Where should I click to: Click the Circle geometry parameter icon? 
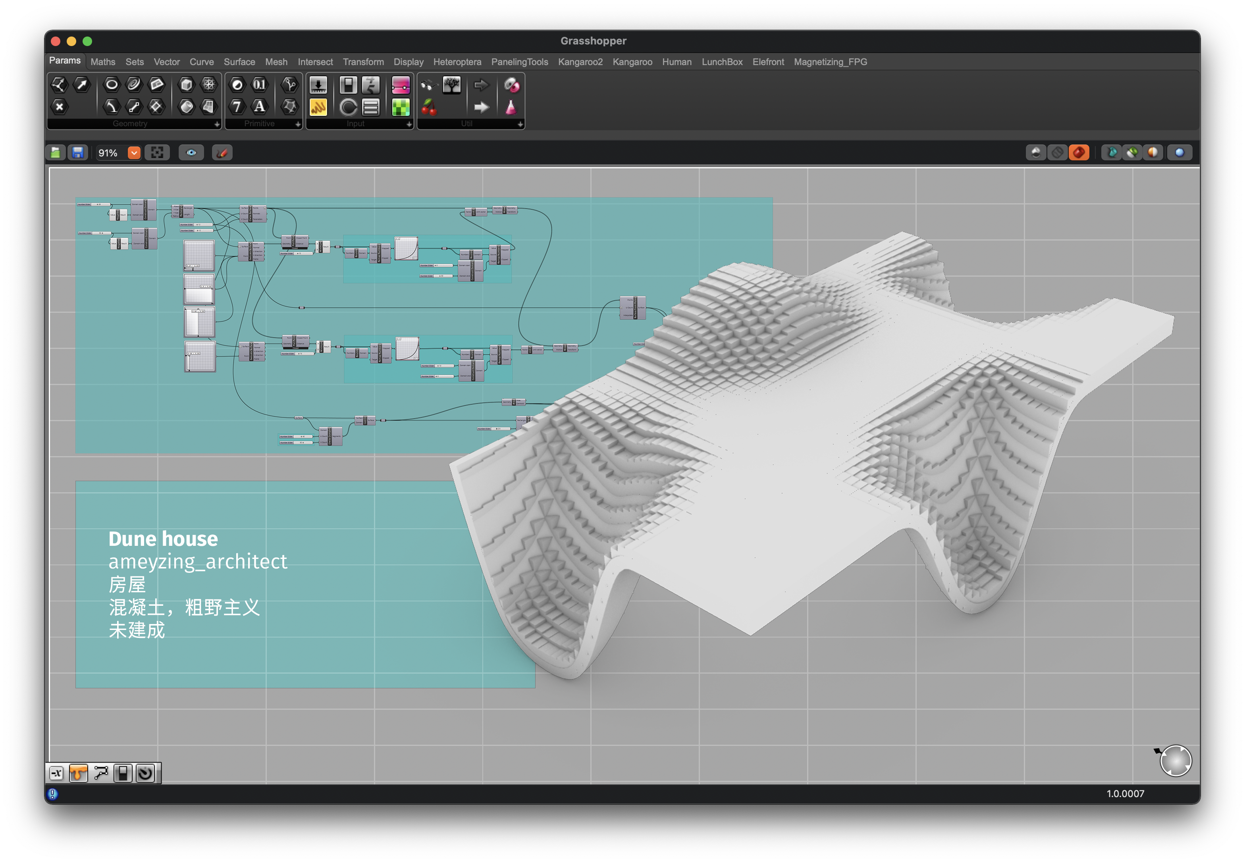pos(112,84)
